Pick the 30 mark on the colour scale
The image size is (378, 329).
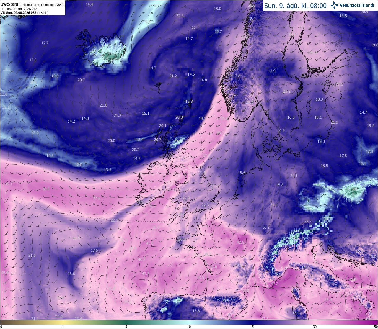click(x=315, y=327)
